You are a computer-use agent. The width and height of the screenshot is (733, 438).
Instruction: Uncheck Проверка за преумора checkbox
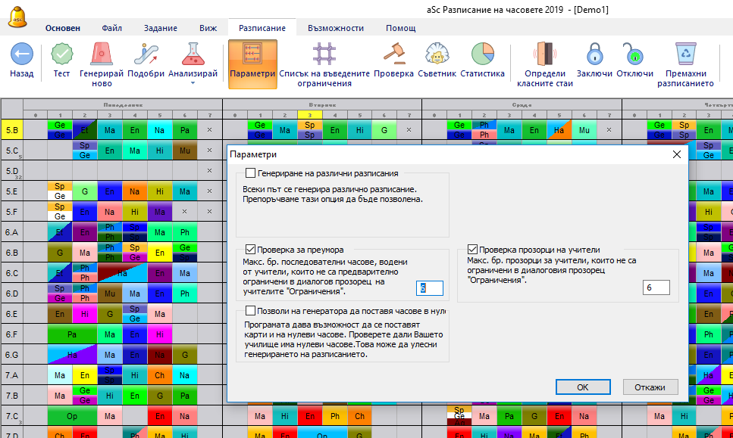(x=251, y=249)
